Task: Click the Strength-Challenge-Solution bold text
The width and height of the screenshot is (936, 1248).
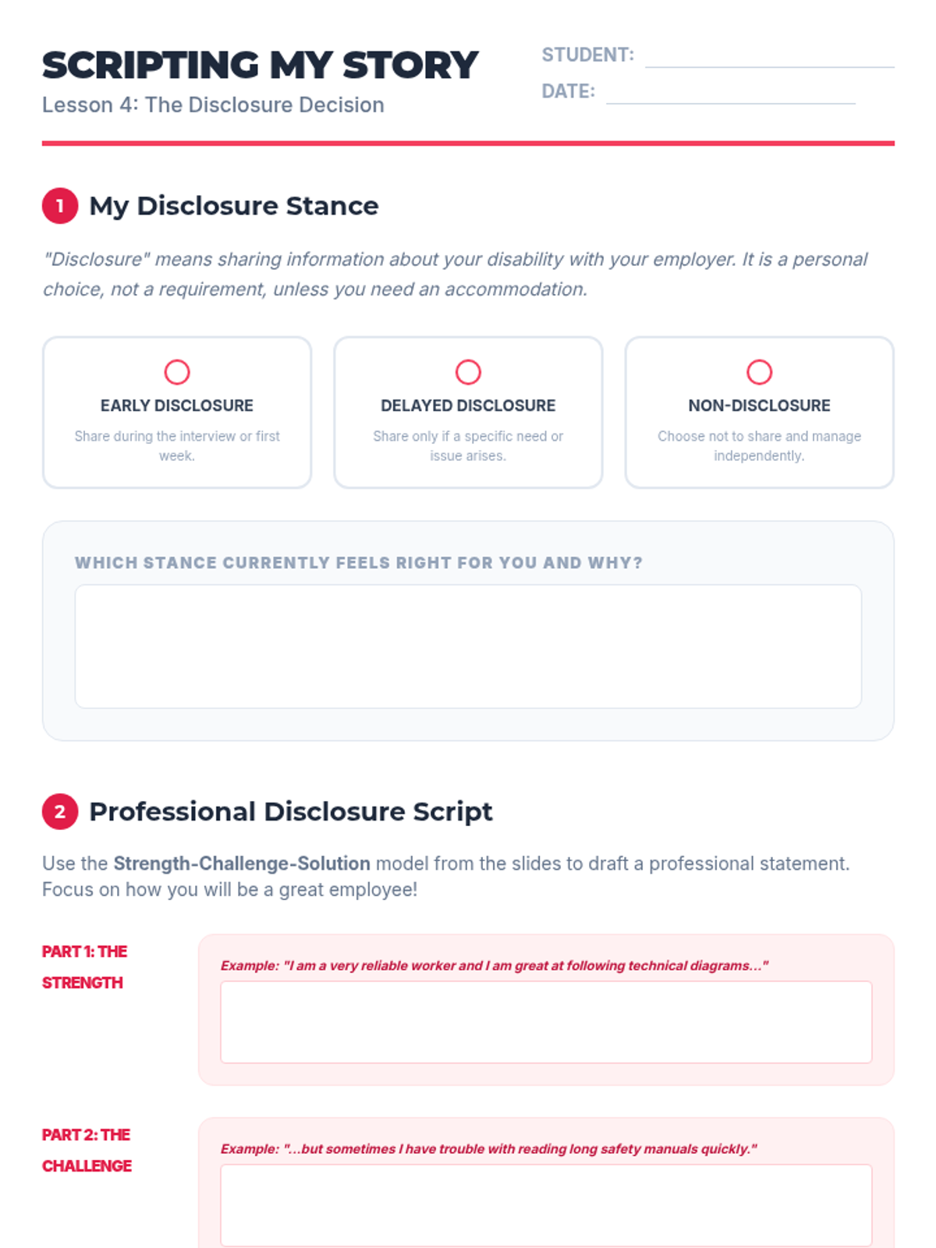Action: [242, 863]
